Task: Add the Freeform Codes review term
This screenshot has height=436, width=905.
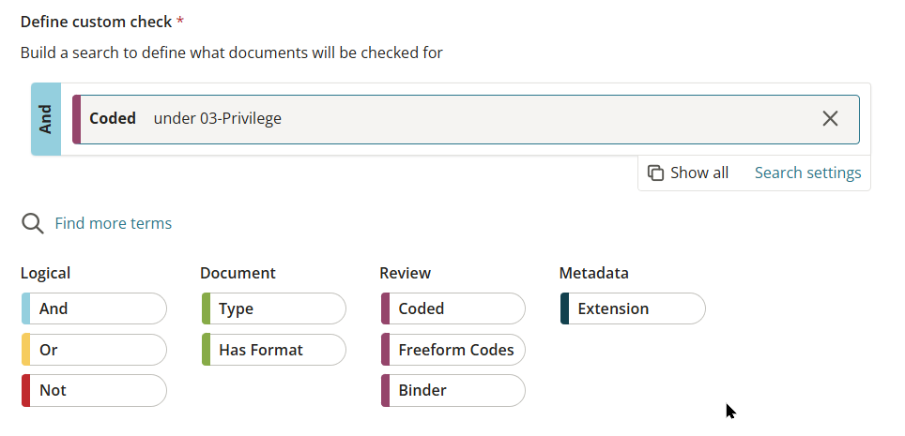Action: (453, 350)
